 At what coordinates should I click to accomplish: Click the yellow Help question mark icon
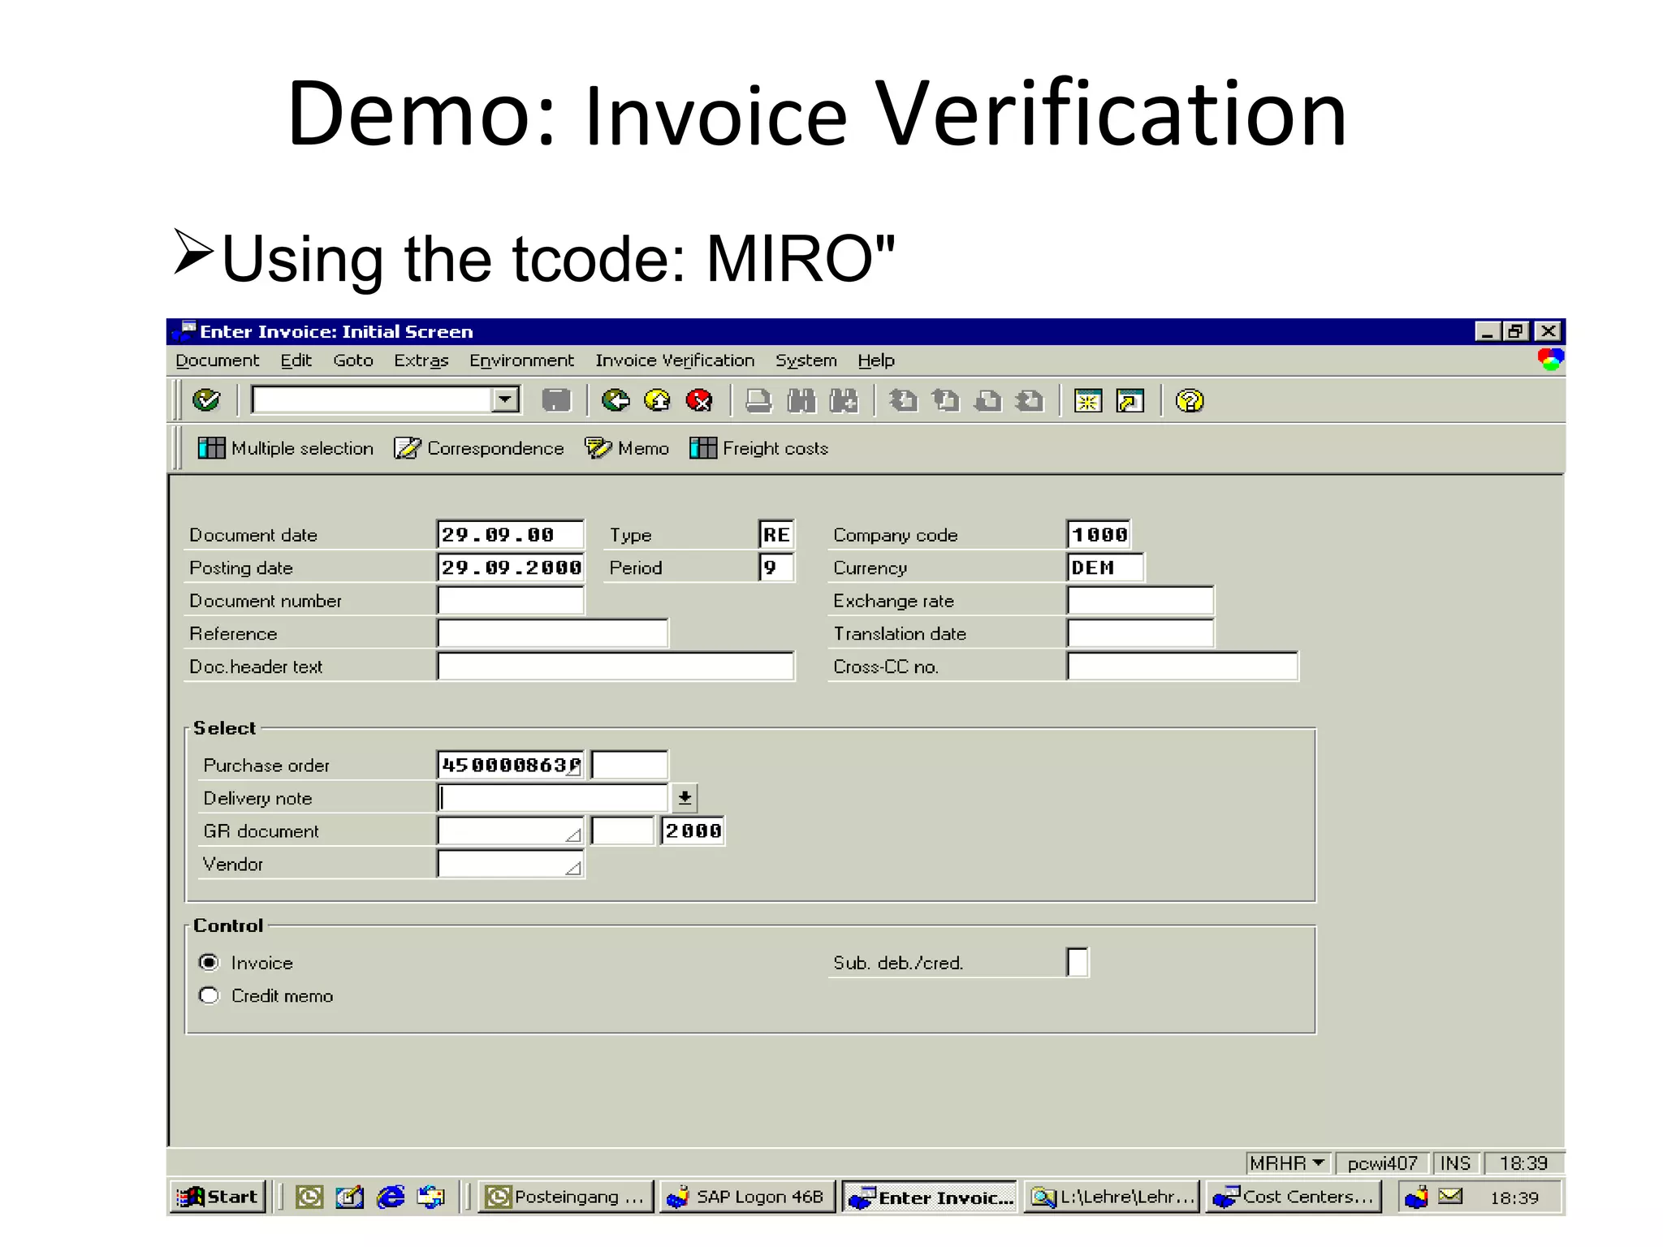tap(1190, 400)
